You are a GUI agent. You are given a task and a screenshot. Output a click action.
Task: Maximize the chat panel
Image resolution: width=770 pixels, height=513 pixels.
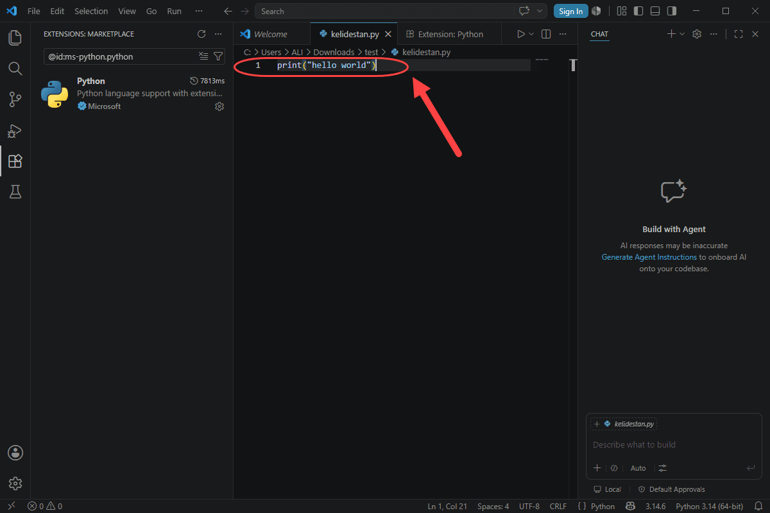(739, 34)
